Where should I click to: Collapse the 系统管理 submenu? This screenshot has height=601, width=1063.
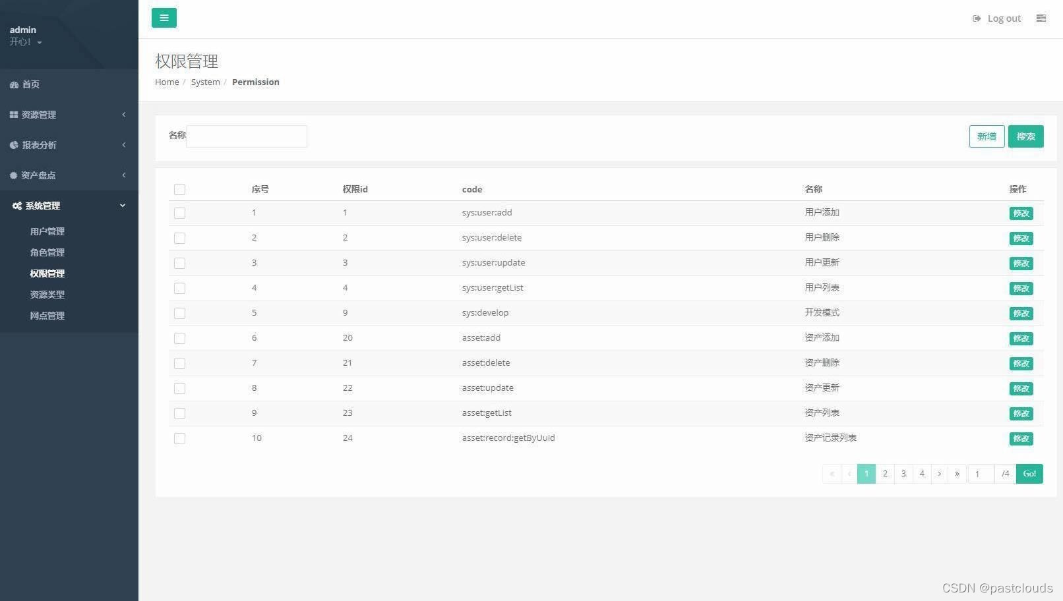click(x=122, y=205)
